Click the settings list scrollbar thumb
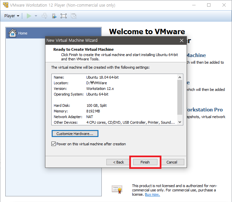This screenshot has height=202, width=232. [x=180, y=97]
